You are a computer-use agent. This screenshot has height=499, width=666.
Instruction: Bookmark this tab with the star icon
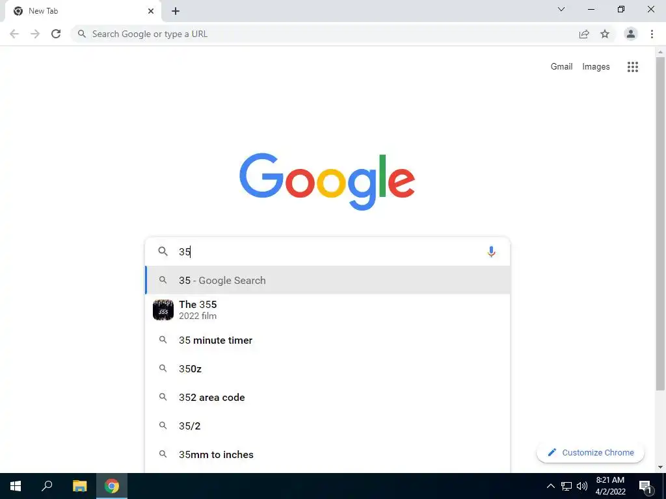point(605,34)
